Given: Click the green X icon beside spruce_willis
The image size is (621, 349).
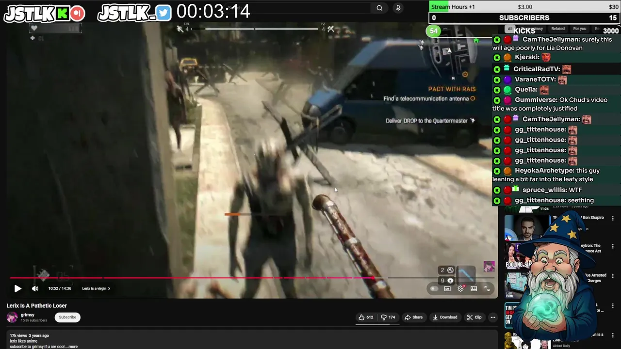Looking at the screenshot, I should [497, 190].
